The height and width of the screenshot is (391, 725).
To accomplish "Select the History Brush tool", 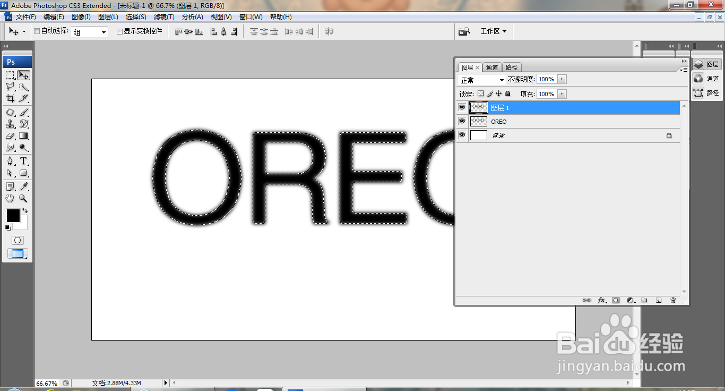I will click(24, 124).
